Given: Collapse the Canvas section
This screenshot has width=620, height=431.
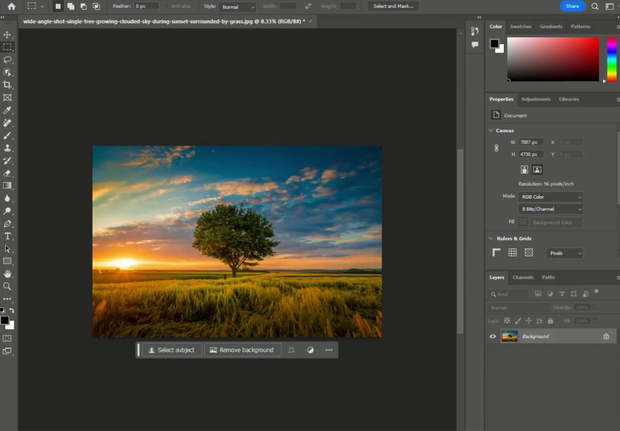Looking at the screenshot, I should pos(490,130).
